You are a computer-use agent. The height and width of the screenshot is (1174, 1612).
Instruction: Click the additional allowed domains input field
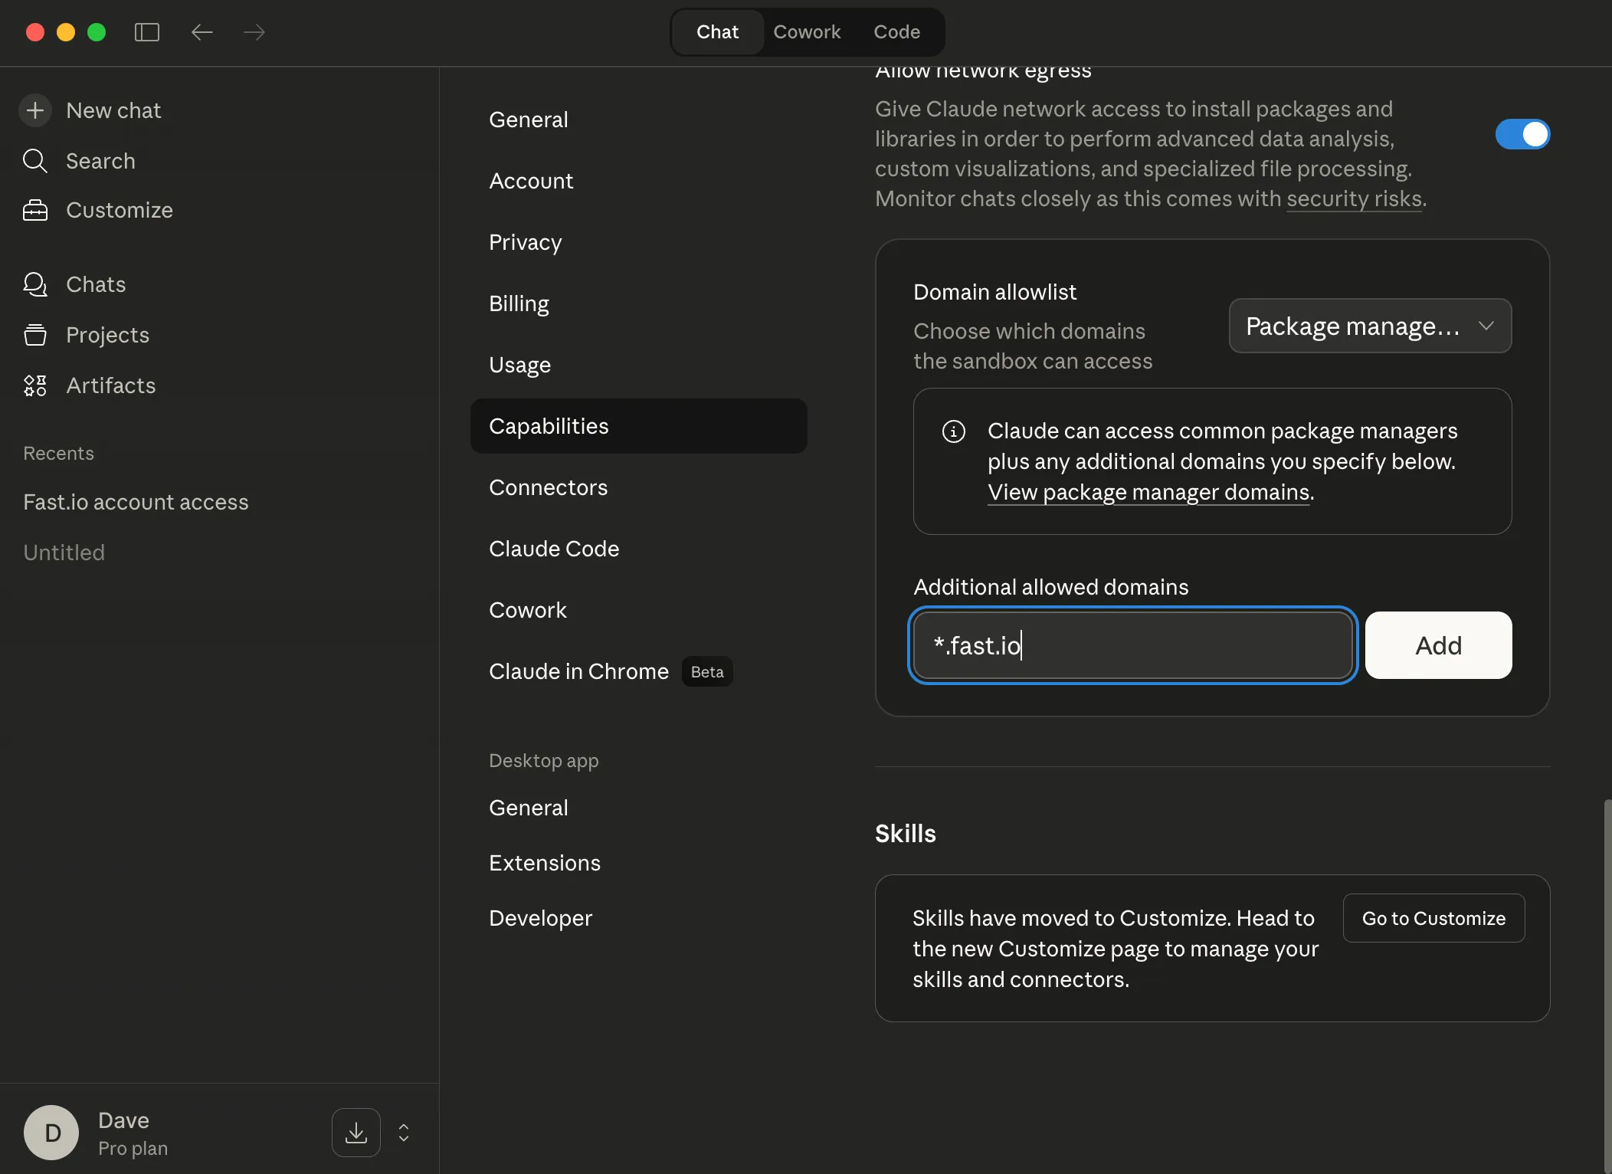click(1132, 645)
